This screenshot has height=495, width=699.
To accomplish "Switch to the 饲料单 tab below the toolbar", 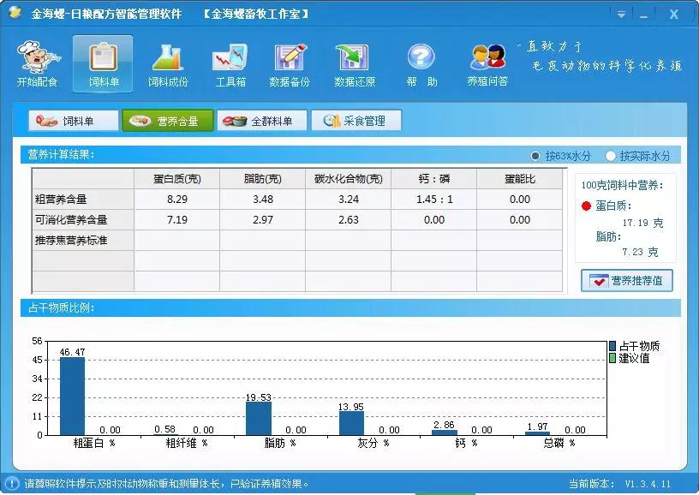I will pos(73,121).
